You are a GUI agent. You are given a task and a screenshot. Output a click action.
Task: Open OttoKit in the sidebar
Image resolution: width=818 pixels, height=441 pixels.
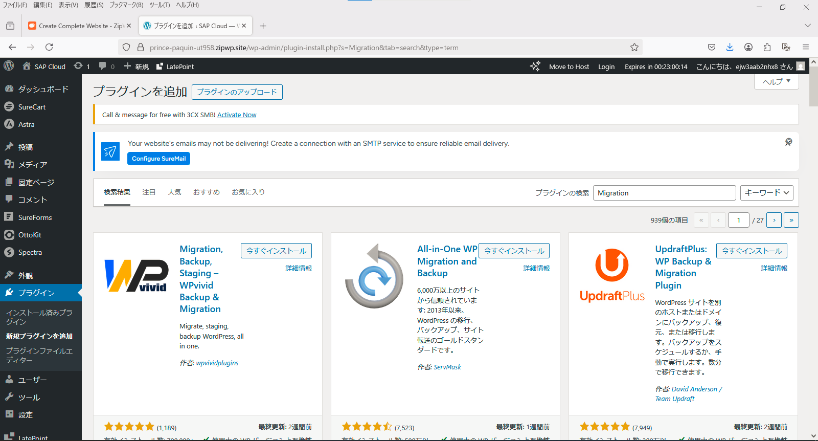(41, 235)
